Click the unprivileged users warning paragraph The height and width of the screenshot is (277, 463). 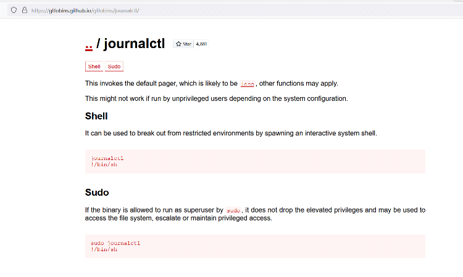[x=216, y=98]
